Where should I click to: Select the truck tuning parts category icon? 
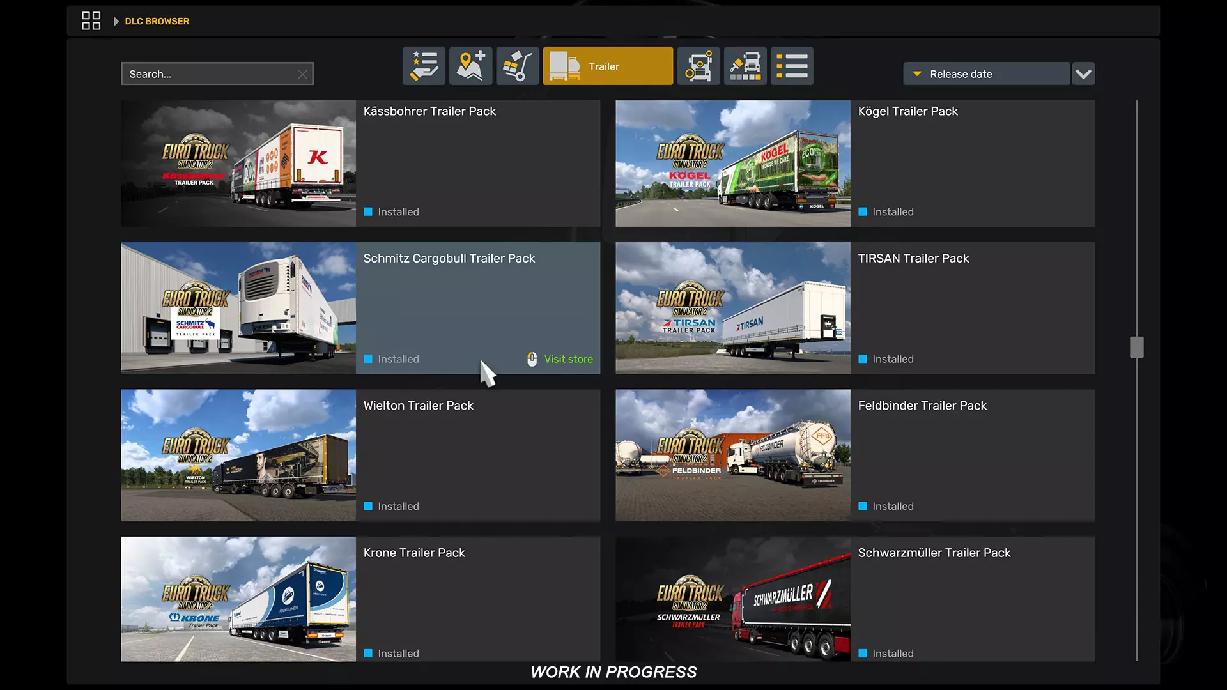coord(698,66)
